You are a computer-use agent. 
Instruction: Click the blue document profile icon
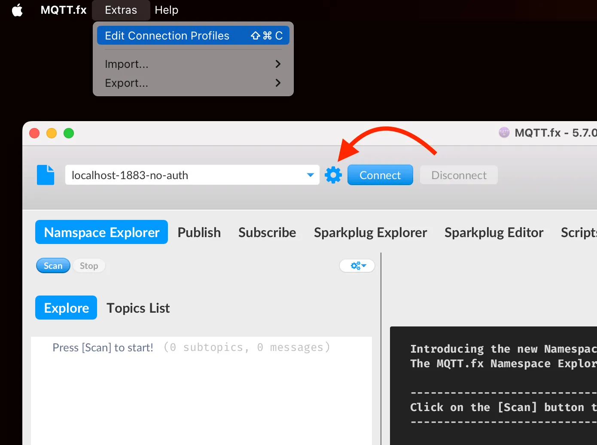[46, 175]
